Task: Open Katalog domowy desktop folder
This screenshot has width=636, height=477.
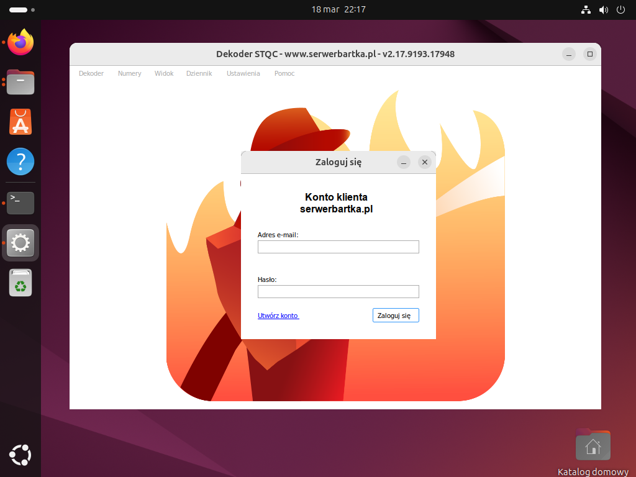Action: pyautogui.click(x=593, y=445)
